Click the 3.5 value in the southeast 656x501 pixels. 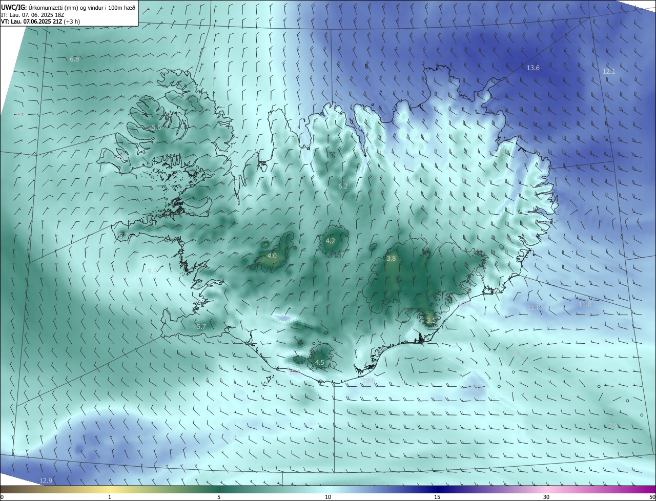coord(430,321)
